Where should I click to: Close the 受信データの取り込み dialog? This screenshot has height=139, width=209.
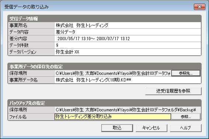point(199,7)
